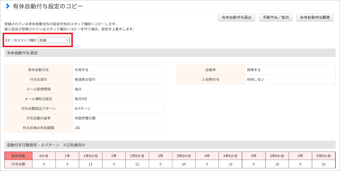Click the 自動付与日数設定・Aパターン section header
The height and width of the screenshot is (171, 340).
170,145
